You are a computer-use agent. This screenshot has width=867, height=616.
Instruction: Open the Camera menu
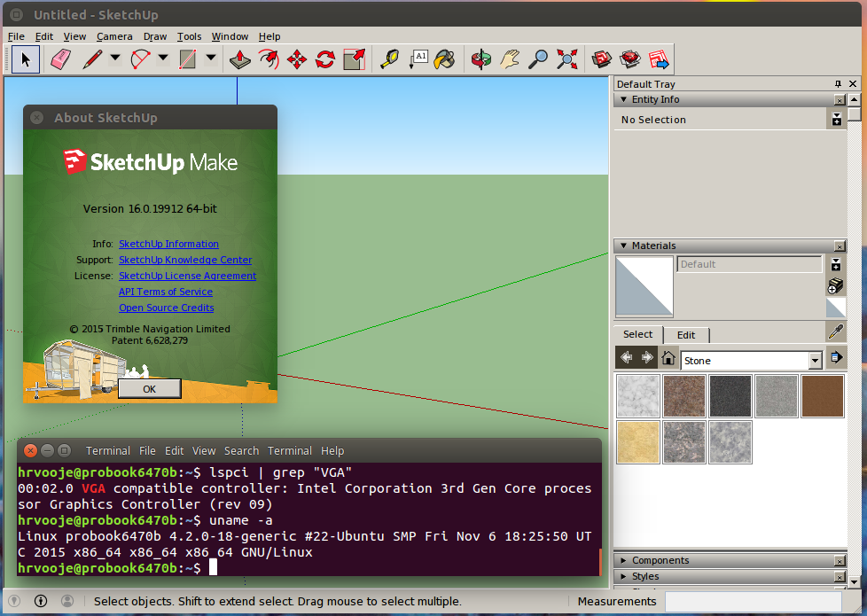pos(114,36)
